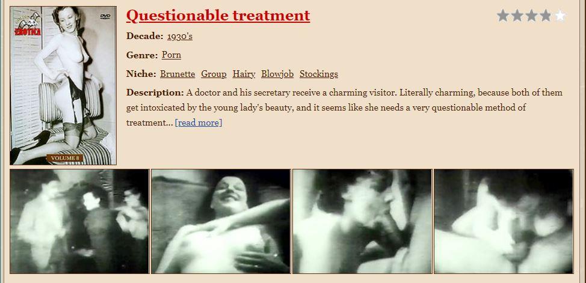Click the second rating star
Viewport: 586px width, 283px height.
pyautogui.click(x=517, y=16)
